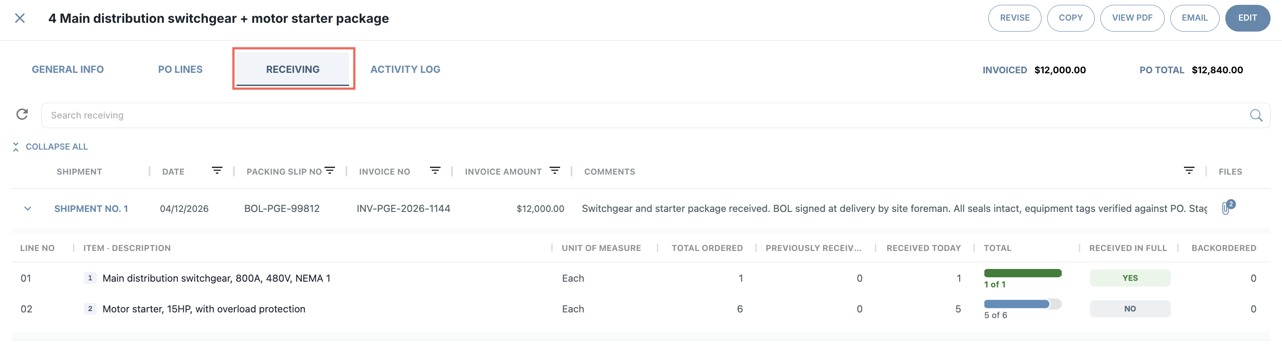
Task: Collapse all shipments
Action: (50, 147)
